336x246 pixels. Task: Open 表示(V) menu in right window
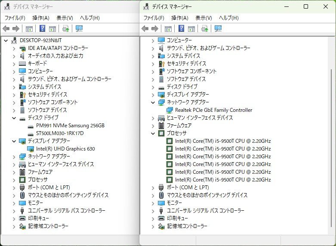click(x=203, y=18)
